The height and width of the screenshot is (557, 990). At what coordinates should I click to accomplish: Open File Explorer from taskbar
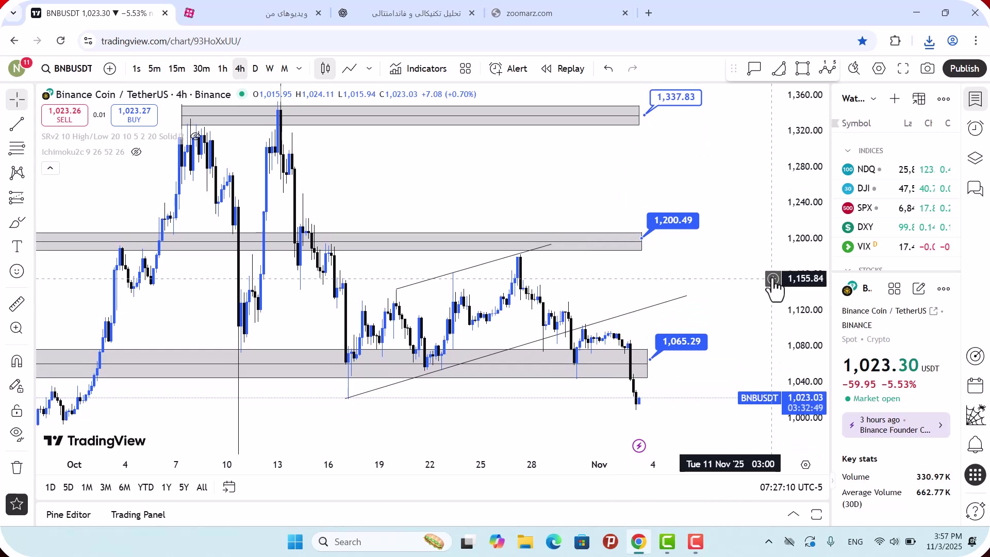(x=525, y=542)
